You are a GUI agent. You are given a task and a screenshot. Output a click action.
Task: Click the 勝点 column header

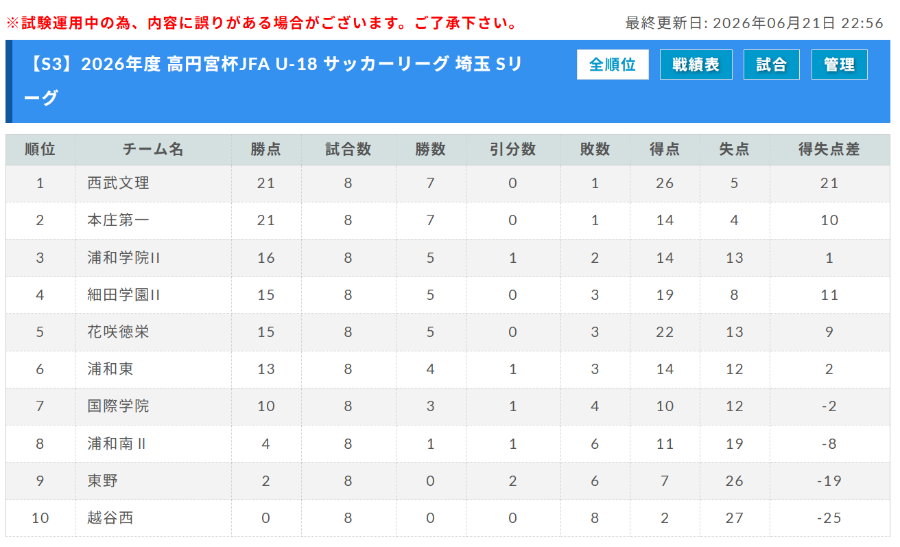tap(266, 150)
